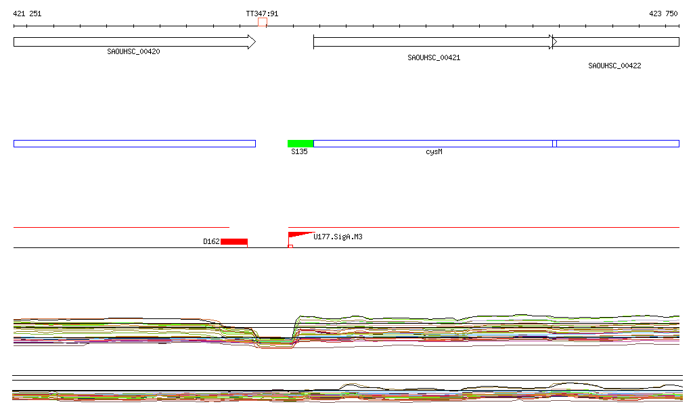This screenshot has height=413, width=693.
Task: Click the D162 text label
Action: coord(211,241)
